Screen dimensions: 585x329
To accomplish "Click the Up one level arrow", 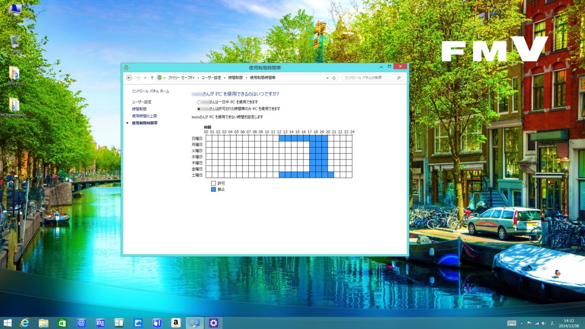I will (152, 78).
